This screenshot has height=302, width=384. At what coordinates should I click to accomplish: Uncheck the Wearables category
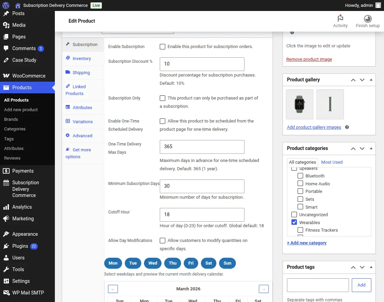pyautogui.click(x=294, y=222)
